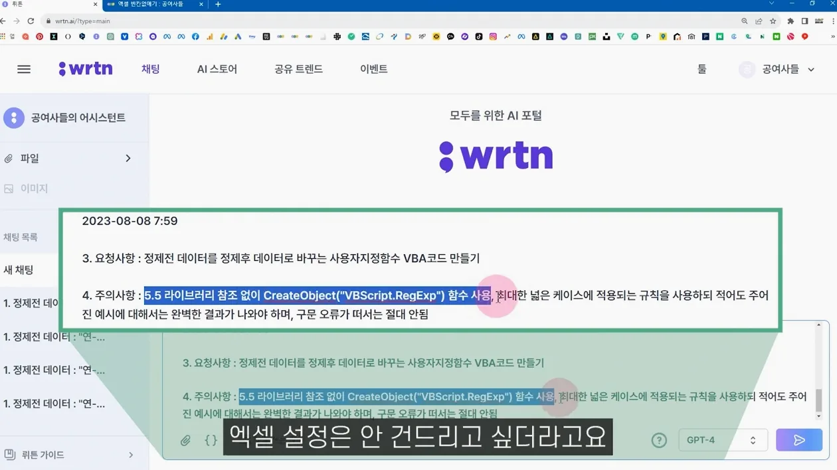Open the 이벤트 tab
Viewport: 837px width, 470px height.
point(374,69)
